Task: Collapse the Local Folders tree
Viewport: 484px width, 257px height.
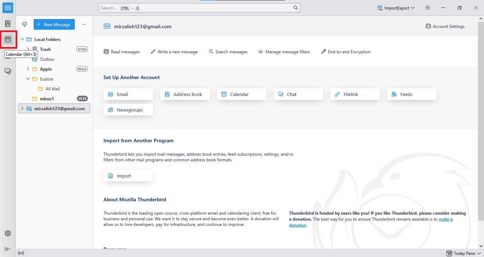Action: click(x=22, y=39)
